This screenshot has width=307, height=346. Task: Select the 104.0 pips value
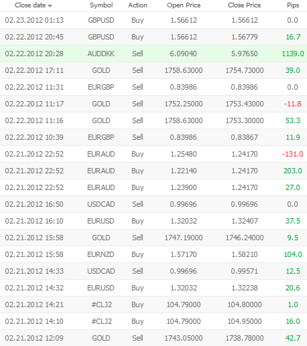click(x=293, y=254)
